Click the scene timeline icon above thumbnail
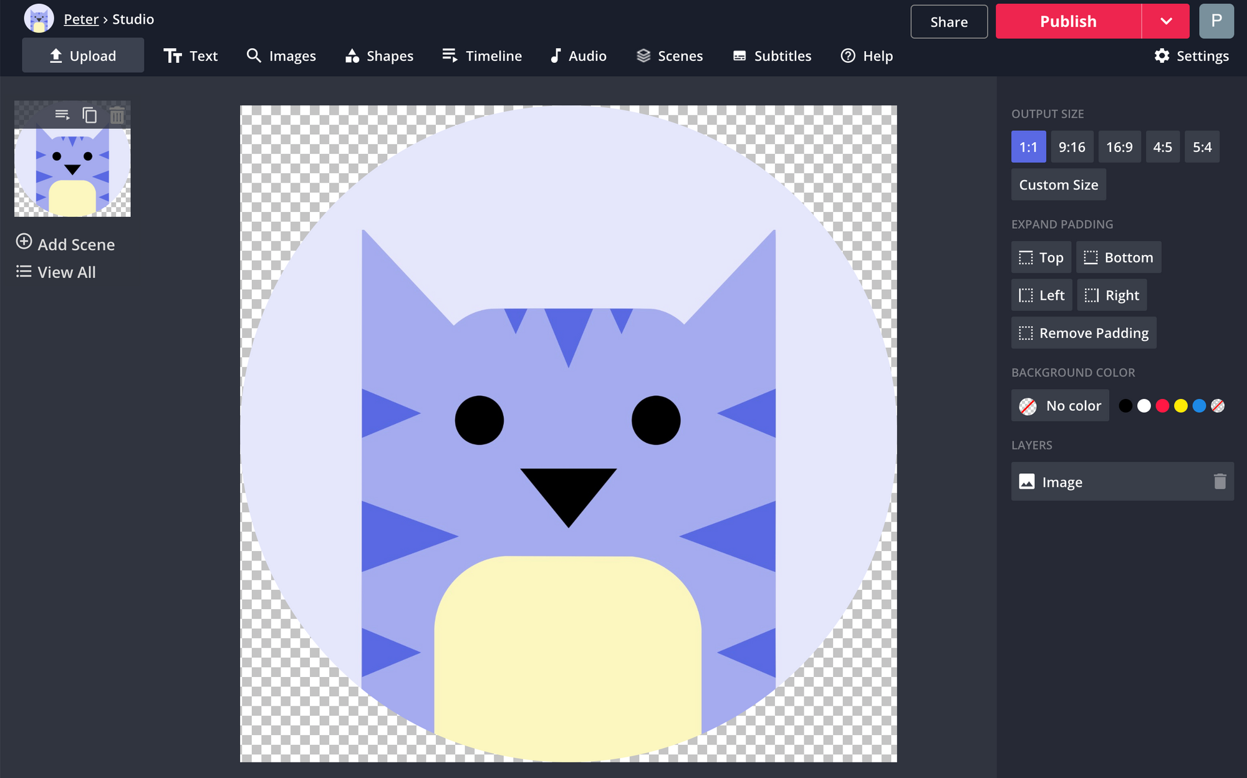 tap(62, 115)
